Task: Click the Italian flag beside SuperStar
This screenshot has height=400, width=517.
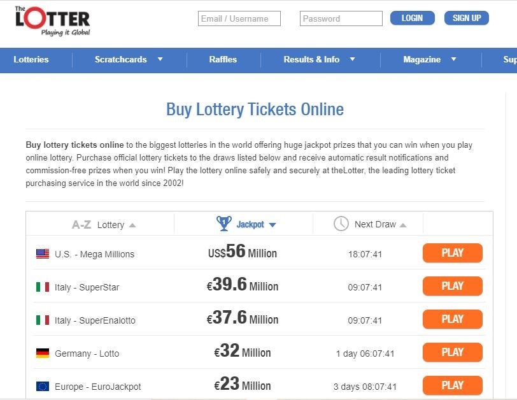Action: coord(43,287)
